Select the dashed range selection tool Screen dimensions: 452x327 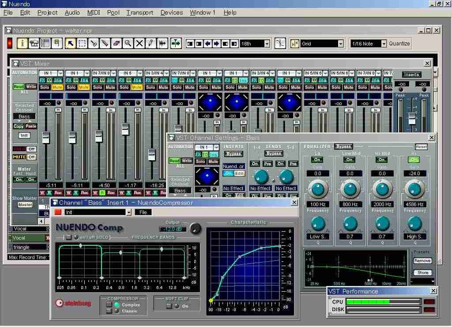[x=82, y=44]
